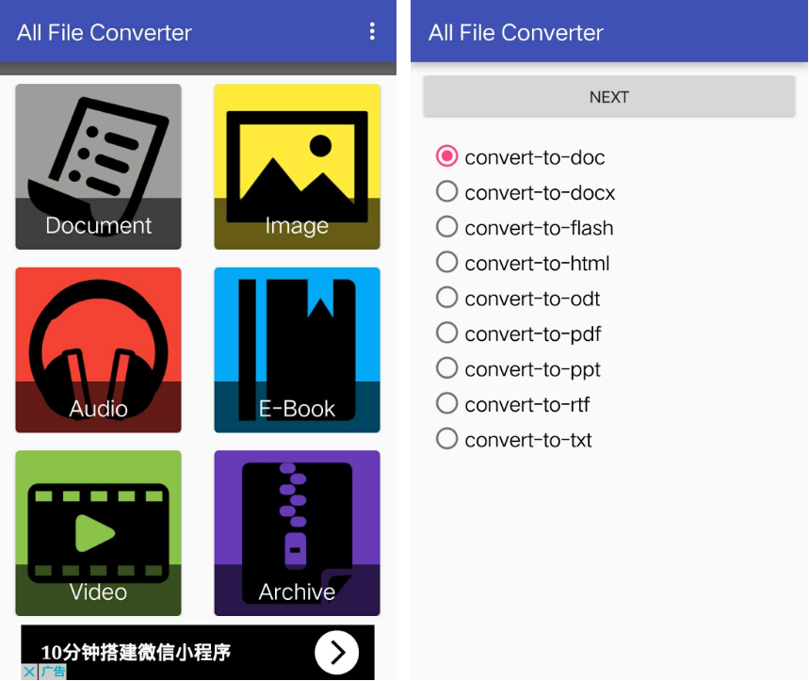Select the convert-to-doc radio option
Viewport: 809px width, 681px height.
520,156
